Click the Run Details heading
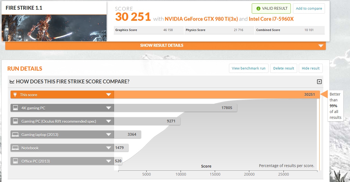This screenshot has width=350, height=182. coord(25,69)
